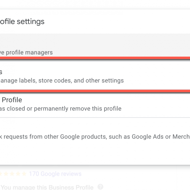The image size is (190, 190).
Task: Click the 'You manage this Business Profile' text
Action: point(47,187)
